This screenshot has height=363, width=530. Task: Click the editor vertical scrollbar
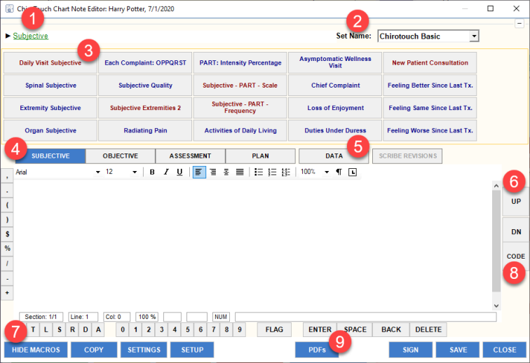point(496,245)
